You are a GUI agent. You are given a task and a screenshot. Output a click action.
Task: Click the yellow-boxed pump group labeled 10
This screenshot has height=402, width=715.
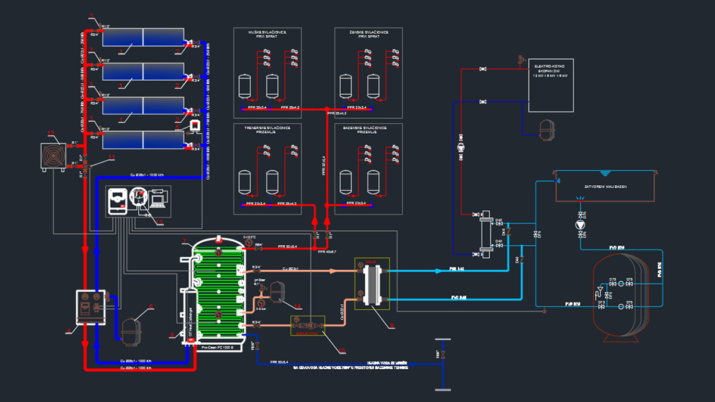coord(307,326)
